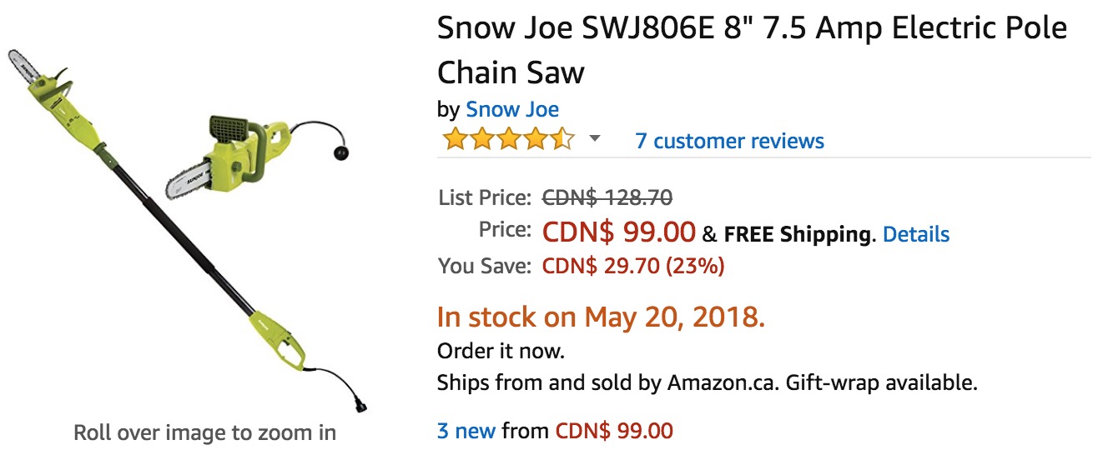This screenshot has width=1093, height=450.
Task: Visit the Snow Joe brand link
Action: 512,109
